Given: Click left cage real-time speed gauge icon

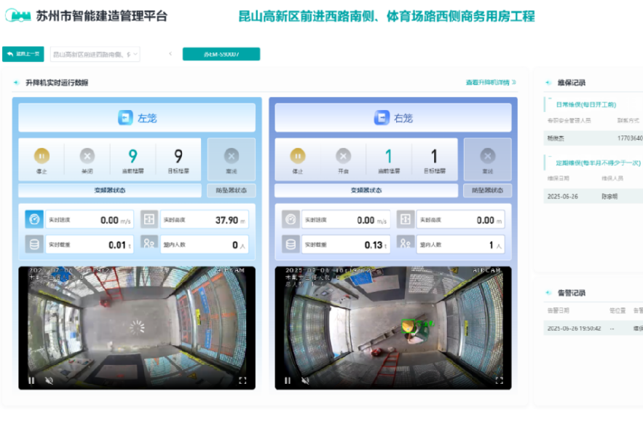Looking at the screenshot, I should 34,219.
